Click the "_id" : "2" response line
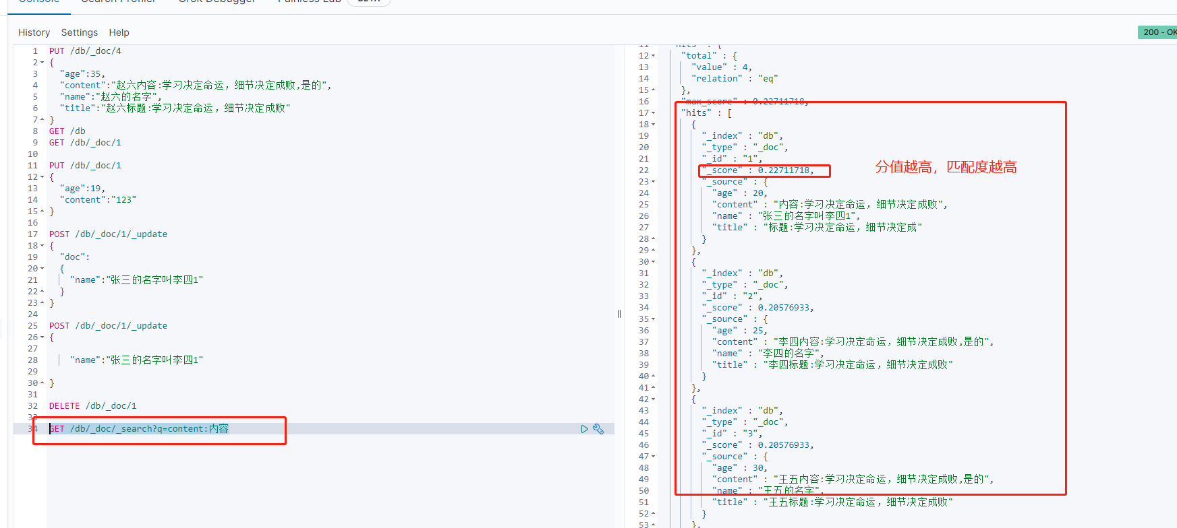The width and height of the screenshot is (1177, 528). (732, 296)
